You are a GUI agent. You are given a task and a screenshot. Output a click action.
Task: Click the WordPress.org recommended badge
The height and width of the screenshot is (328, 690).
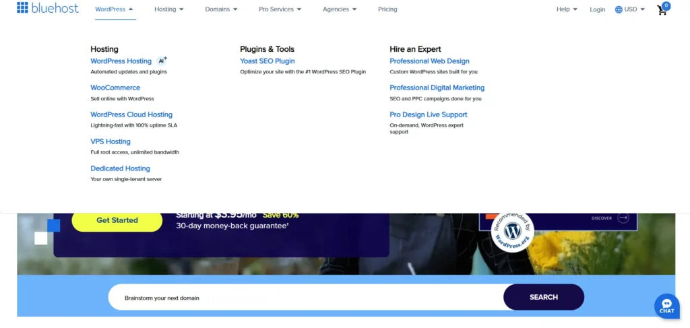pos(512,231)
